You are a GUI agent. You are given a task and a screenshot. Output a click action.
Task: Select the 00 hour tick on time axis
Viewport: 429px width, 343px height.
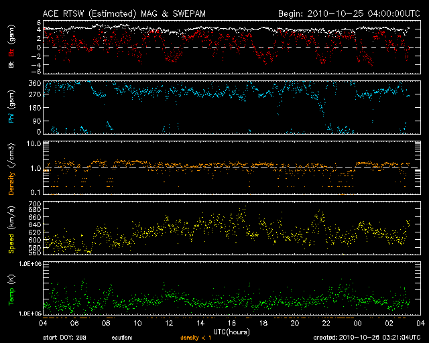[357, 323]
